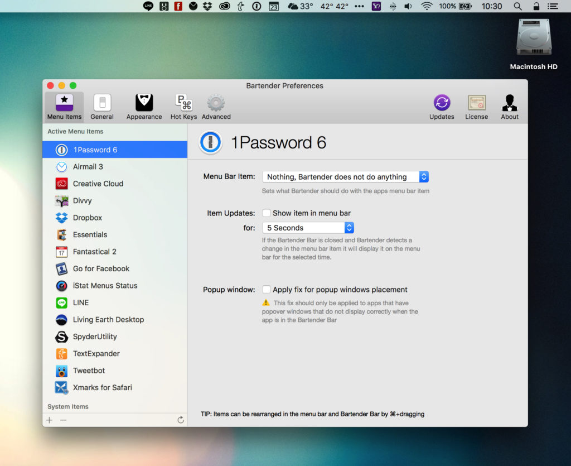Click Dropbox icon in macOS menu bar
571x466 pixels.
tap(208, 7)
